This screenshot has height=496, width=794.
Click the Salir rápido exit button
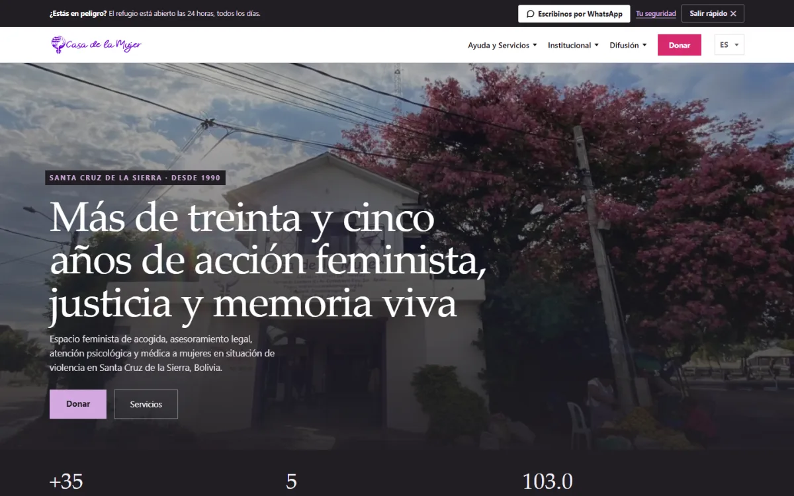point(713,14)
